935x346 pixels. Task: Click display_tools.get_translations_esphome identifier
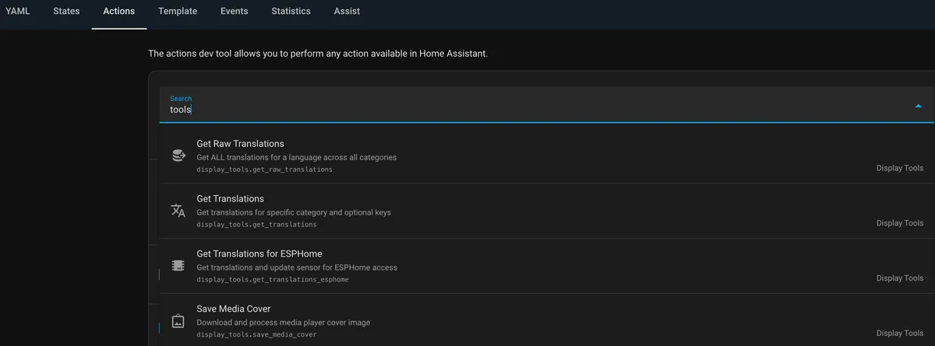tap(272, 280)
